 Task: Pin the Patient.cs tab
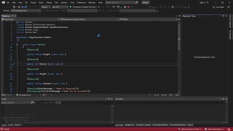(x=12, y=16)
